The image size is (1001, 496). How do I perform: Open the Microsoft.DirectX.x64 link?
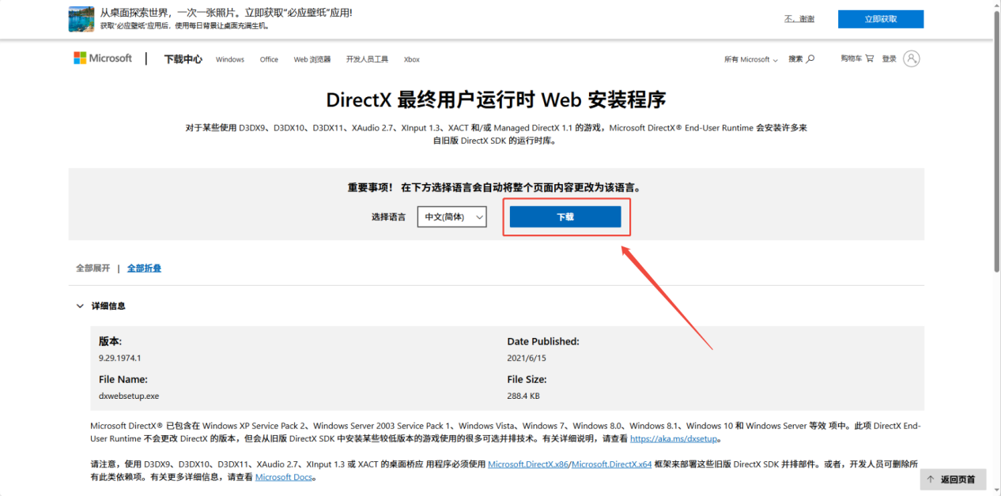pos(611,464)
